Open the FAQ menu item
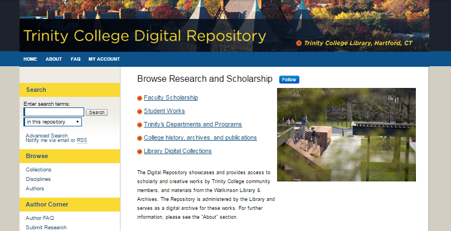Viewport: 451px width, 231px height. pos(76,59)
